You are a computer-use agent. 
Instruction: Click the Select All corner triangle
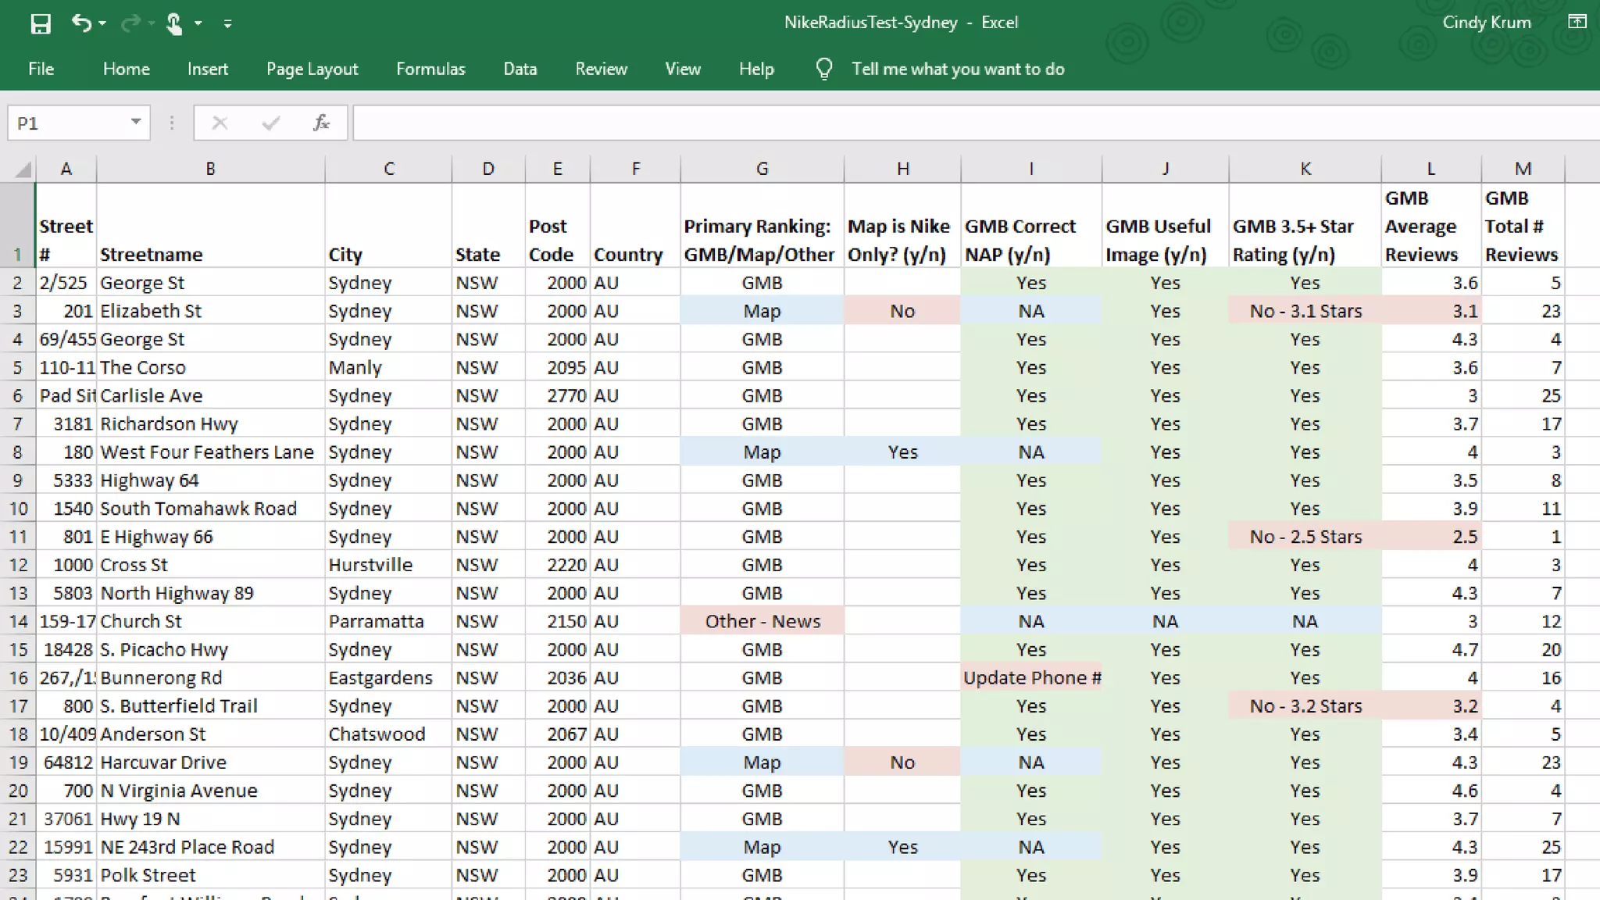pyautogui.click(x=23, y=169)
